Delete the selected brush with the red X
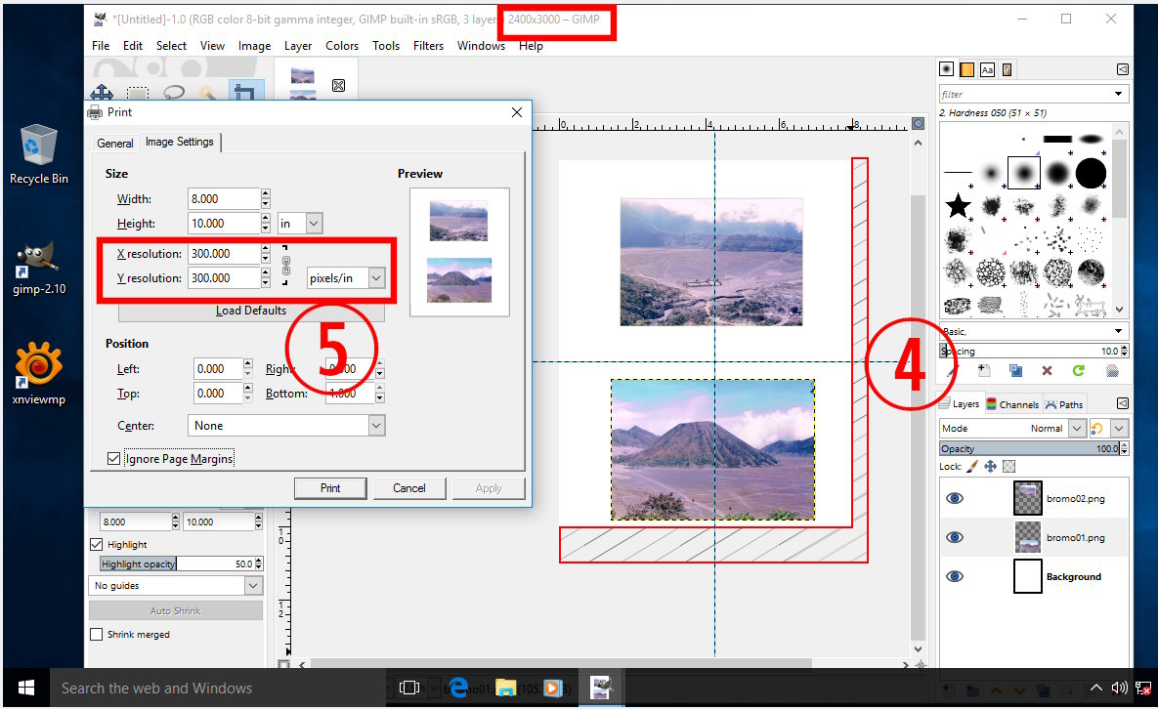 click(1047, 370)
